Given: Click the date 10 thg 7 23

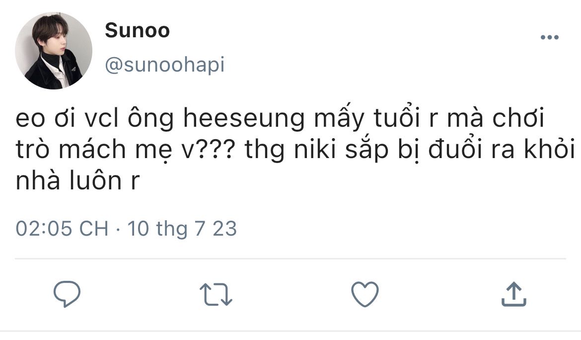Looking at the screenshot, I should (182, 228).
